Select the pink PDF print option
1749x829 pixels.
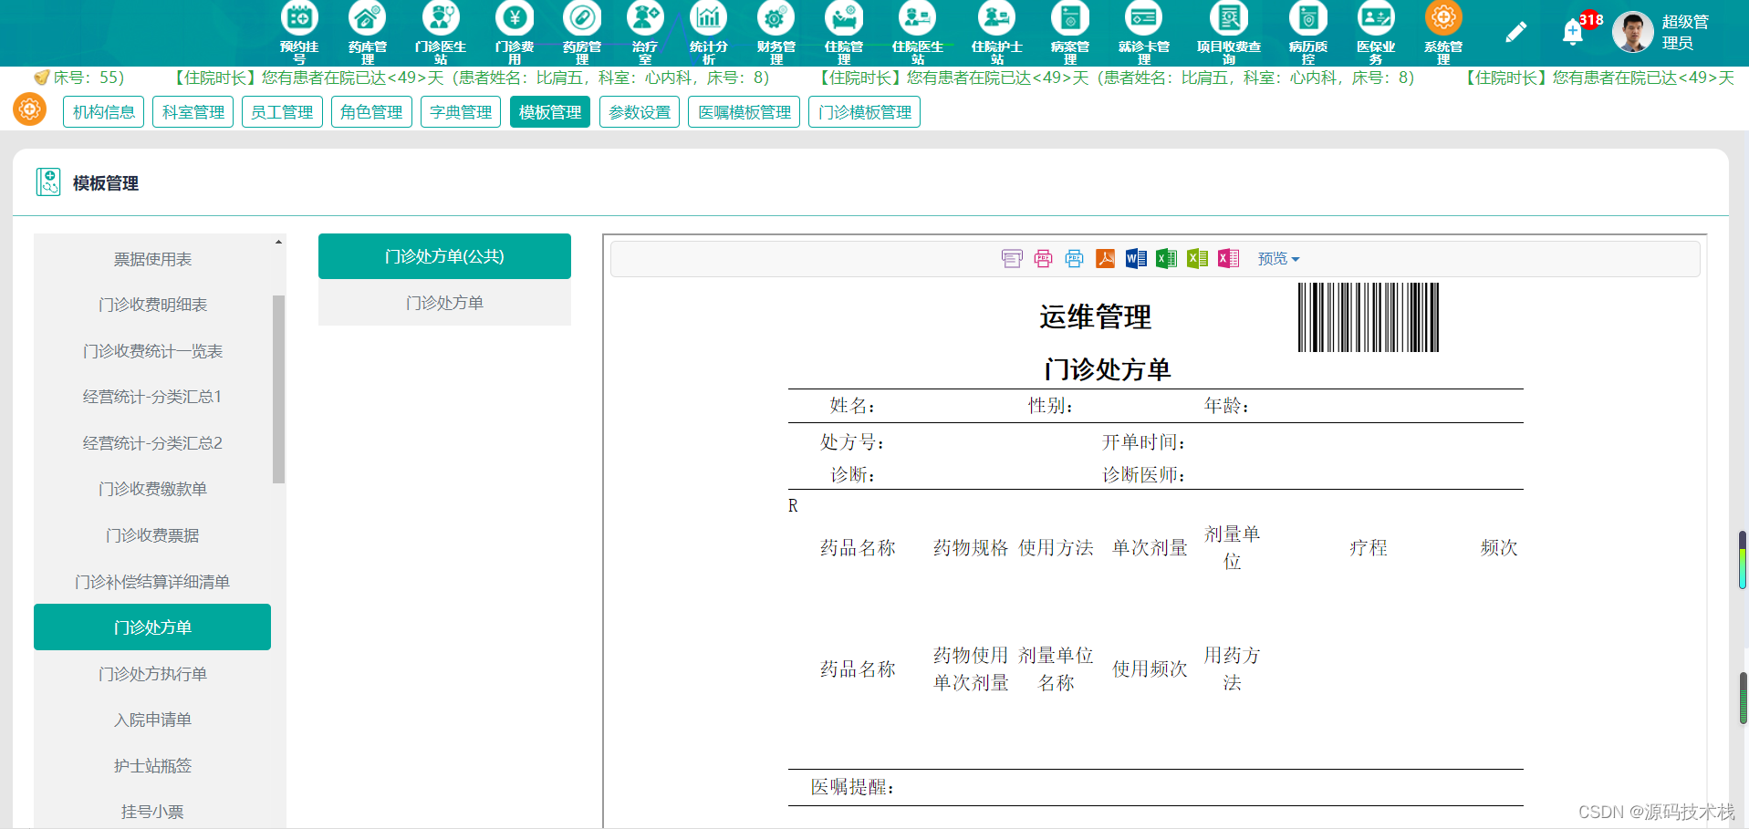click(1043, 258)
